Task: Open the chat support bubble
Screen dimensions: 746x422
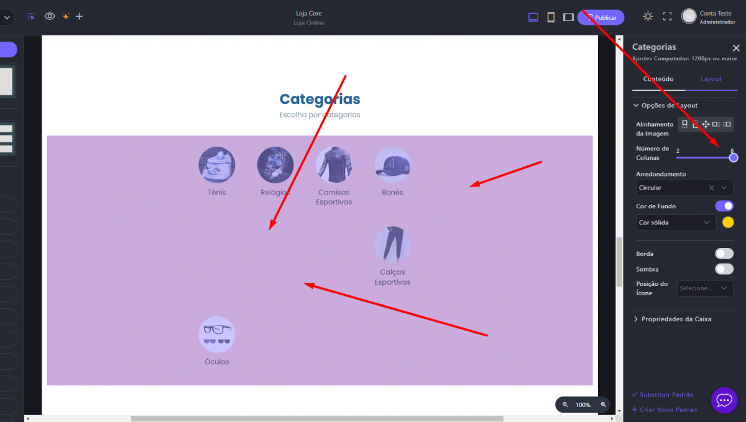Action: click(724, 400)
